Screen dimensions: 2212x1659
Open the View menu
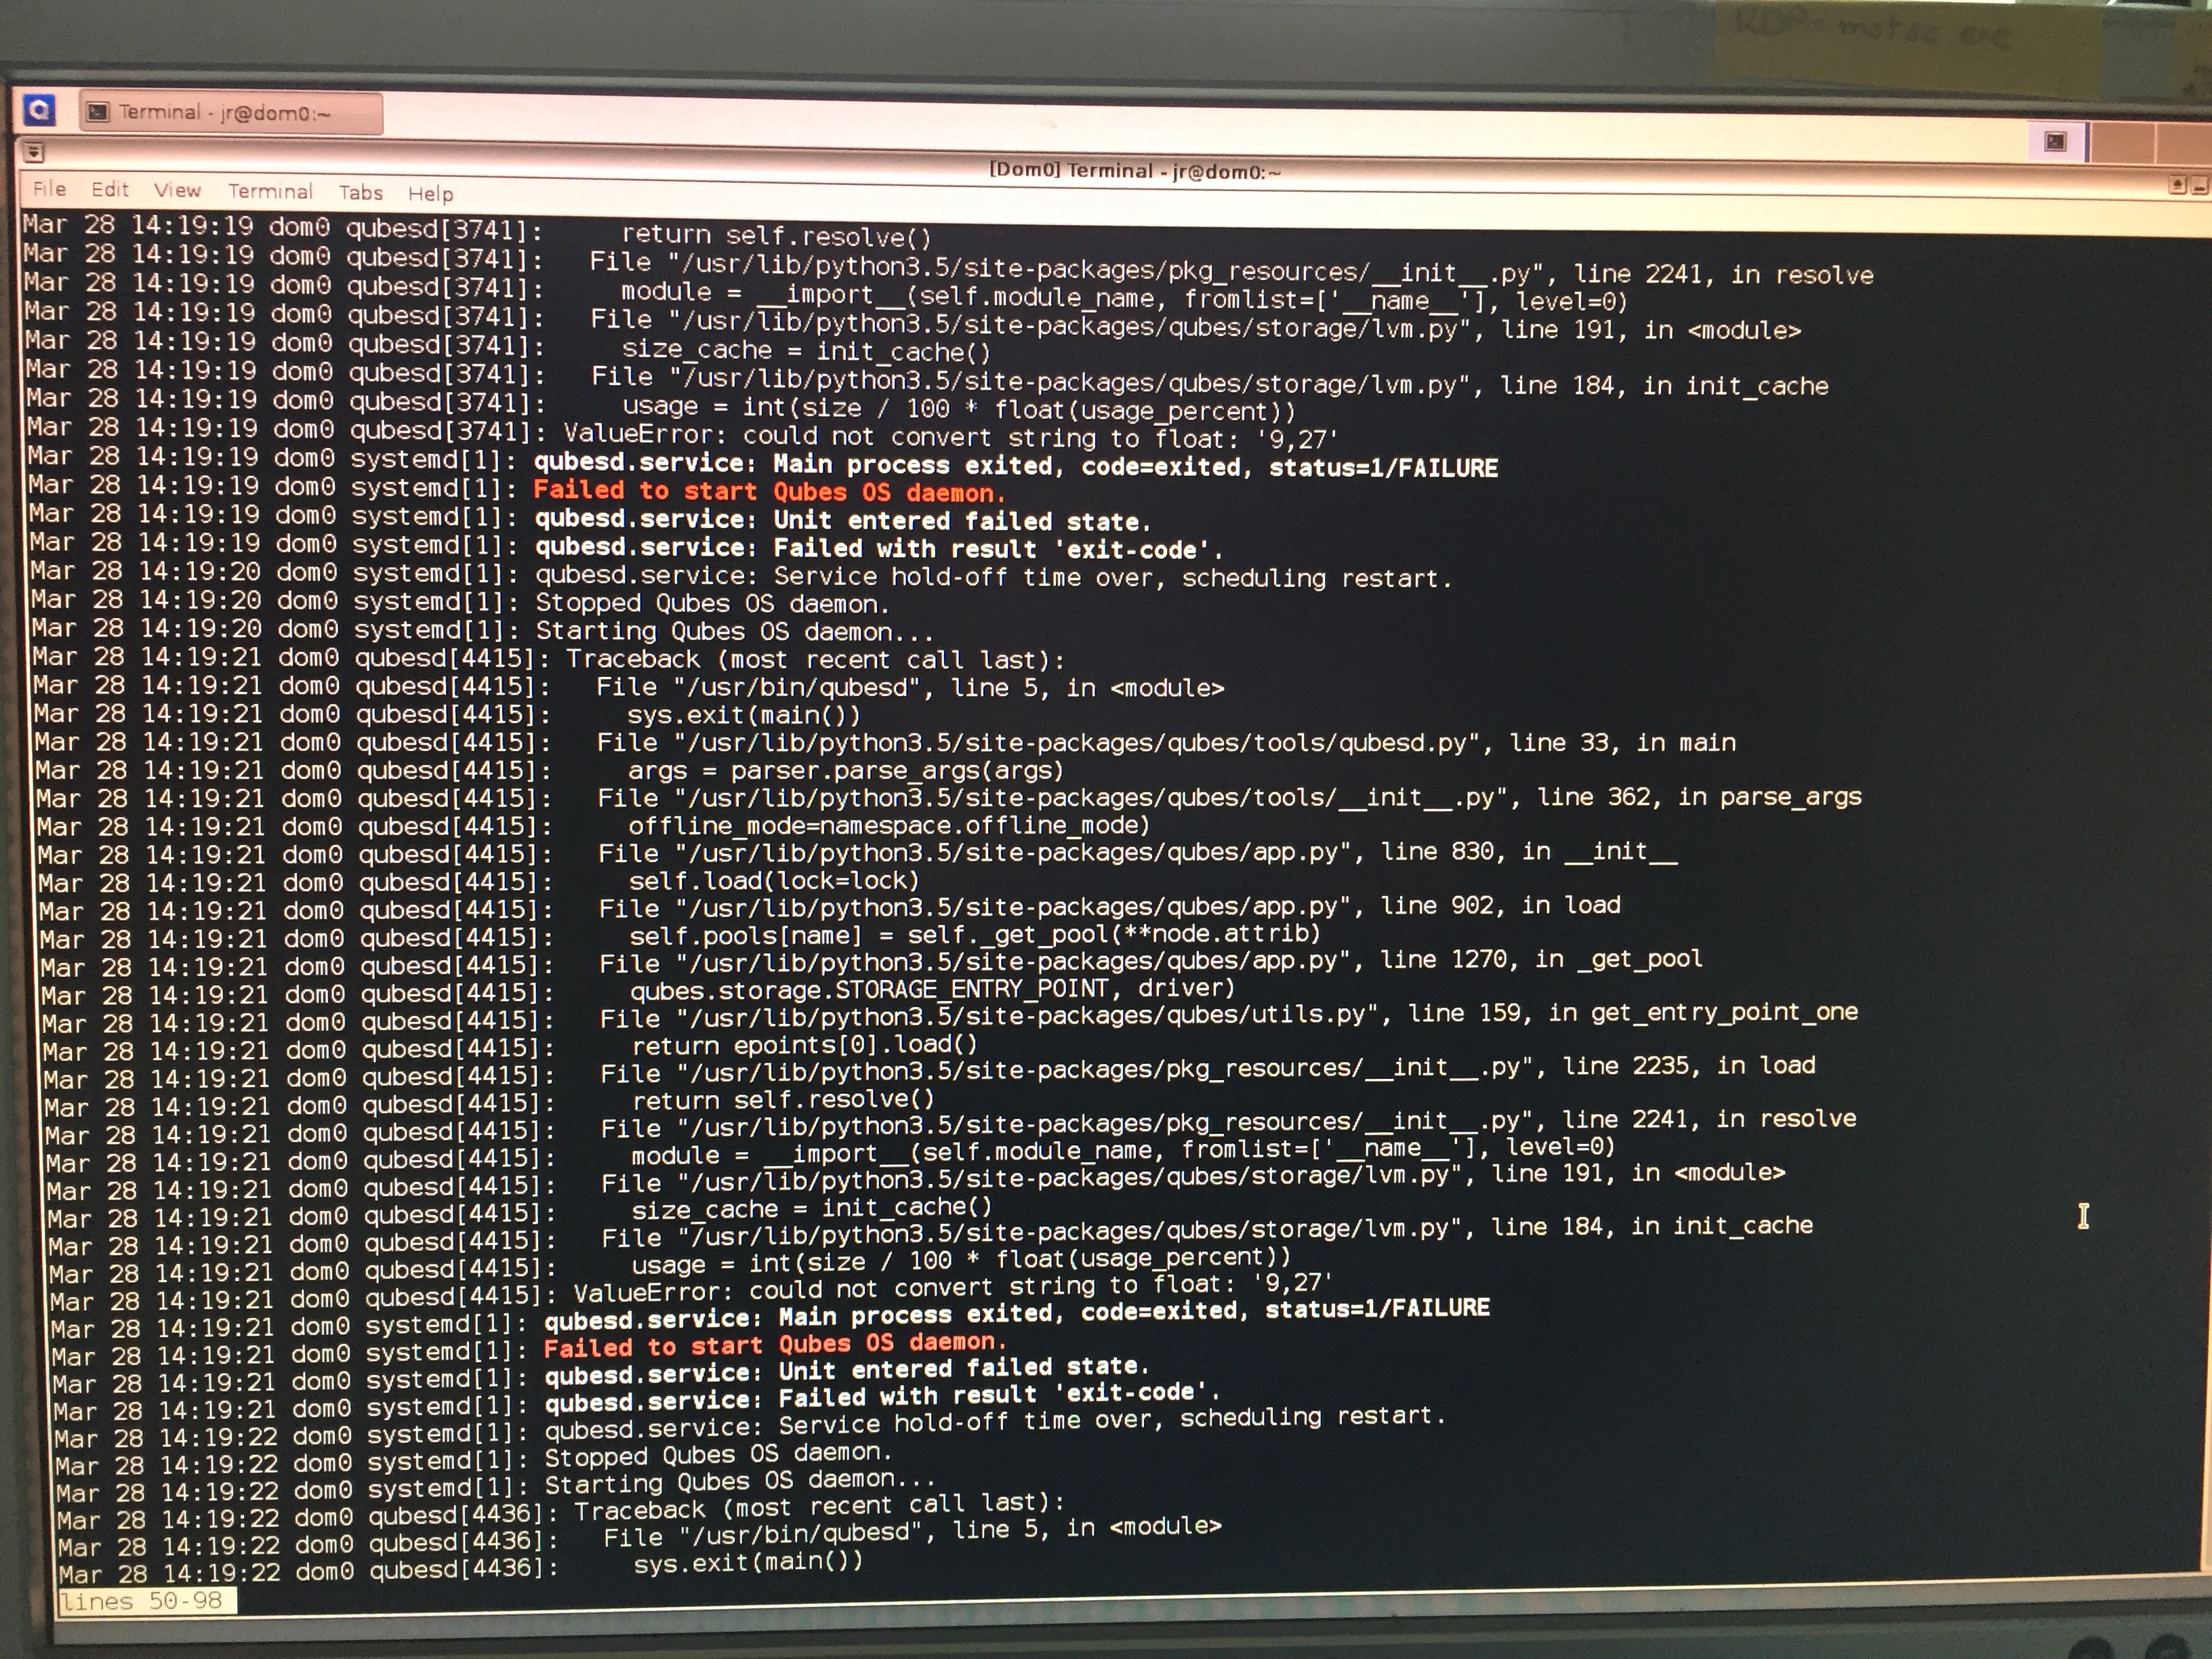coord(177,190)
